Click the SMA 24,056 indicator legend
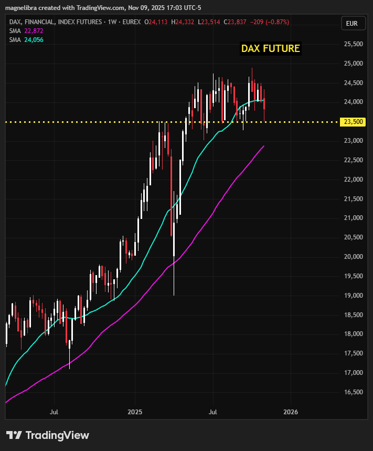The image size is (373, 451). pyautogui.click(x=26, y=40)
